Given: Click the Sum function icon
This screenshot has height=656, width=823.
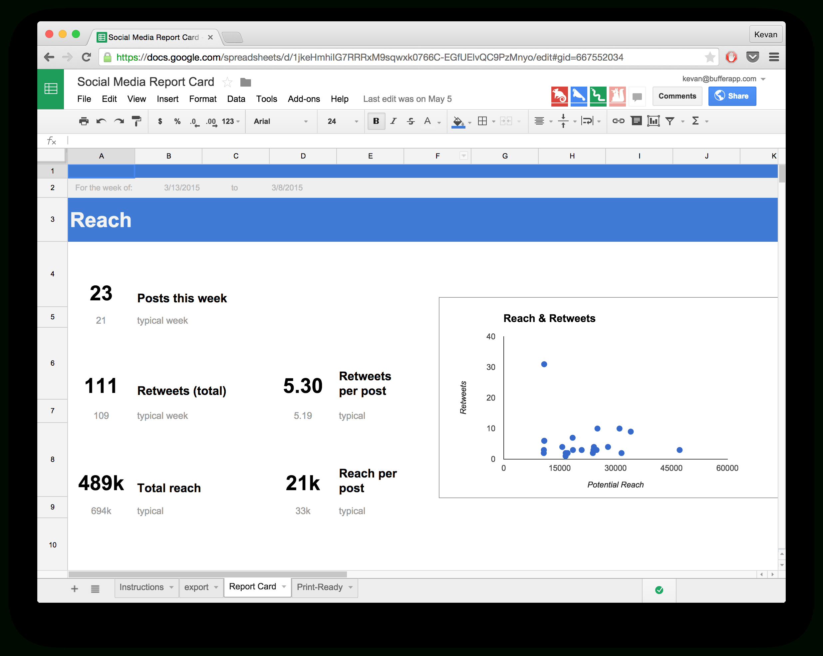Looking at the screenshot, I should (696, 122).
